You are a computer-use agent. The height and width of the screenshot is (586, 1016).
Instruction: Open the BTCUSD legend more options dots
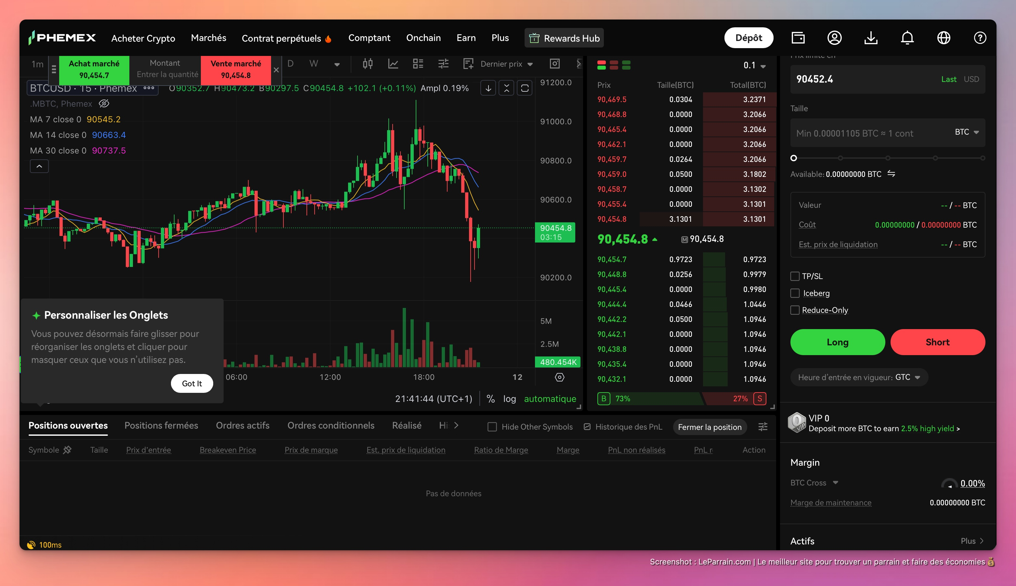pos(149,88)
